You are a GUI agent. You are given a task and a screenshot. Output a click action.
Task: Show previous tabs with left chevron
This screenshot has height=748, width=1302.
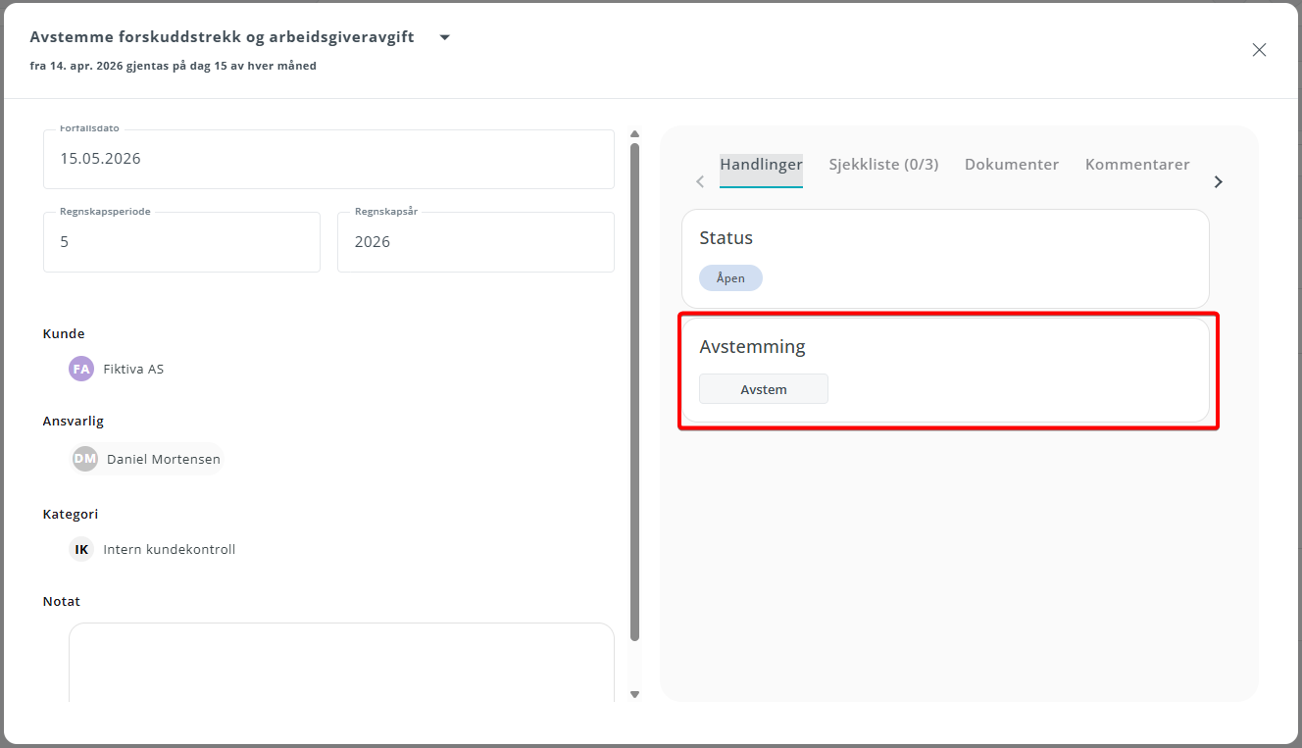(700, 181)
